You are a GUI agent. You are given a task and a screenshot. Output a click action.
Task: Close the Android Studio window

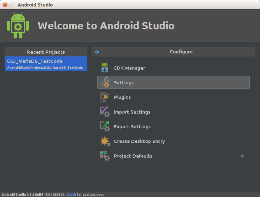5,5
